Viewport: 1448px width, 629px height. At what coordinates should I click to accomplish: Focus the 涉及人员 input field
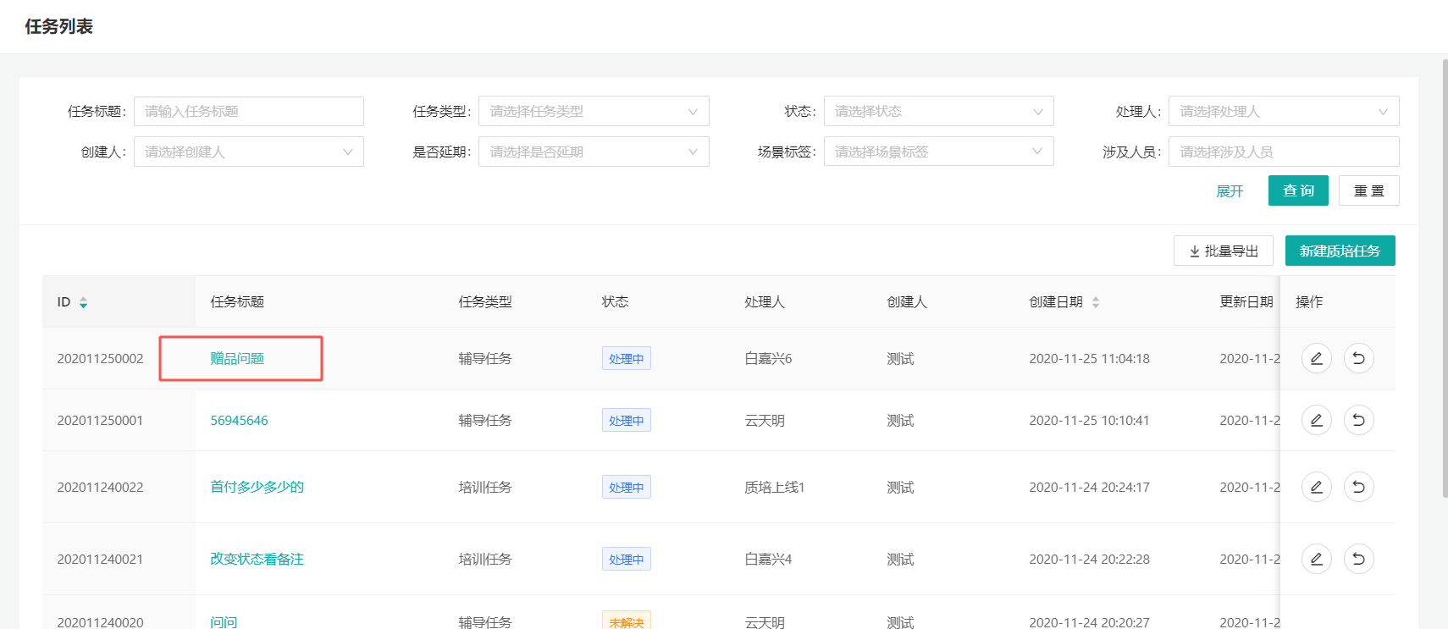pyautogui.click(x=1284, y=152)
